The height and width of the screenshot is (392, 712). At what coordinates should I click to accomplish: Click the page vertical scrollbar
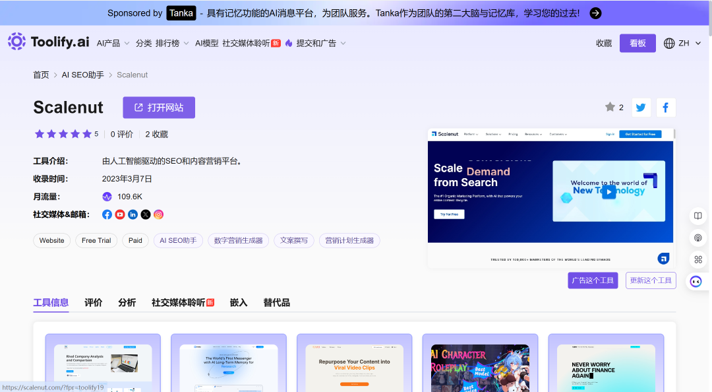click(710, 18)
